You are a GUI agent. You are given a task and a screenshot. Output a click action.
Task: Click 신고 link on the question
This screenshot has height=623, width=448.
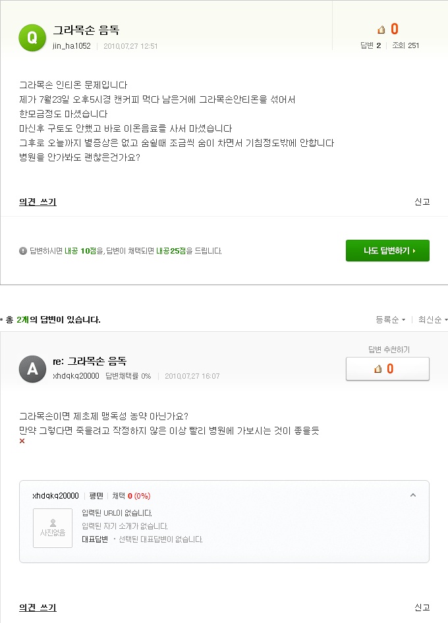tap(422, 202)
